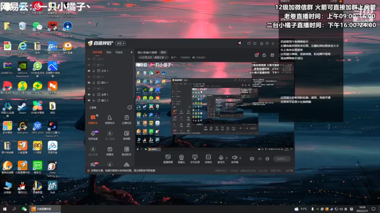
Task: Add a new scene with the plus icon
Action: pyautogui.click(x=132, y=52)
